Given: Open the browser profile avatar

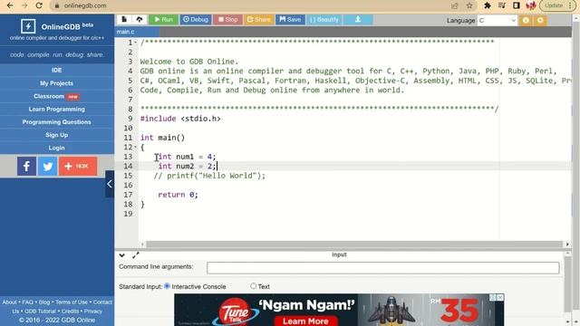Looking at the screenshot, I should click(x=531, y=5).
